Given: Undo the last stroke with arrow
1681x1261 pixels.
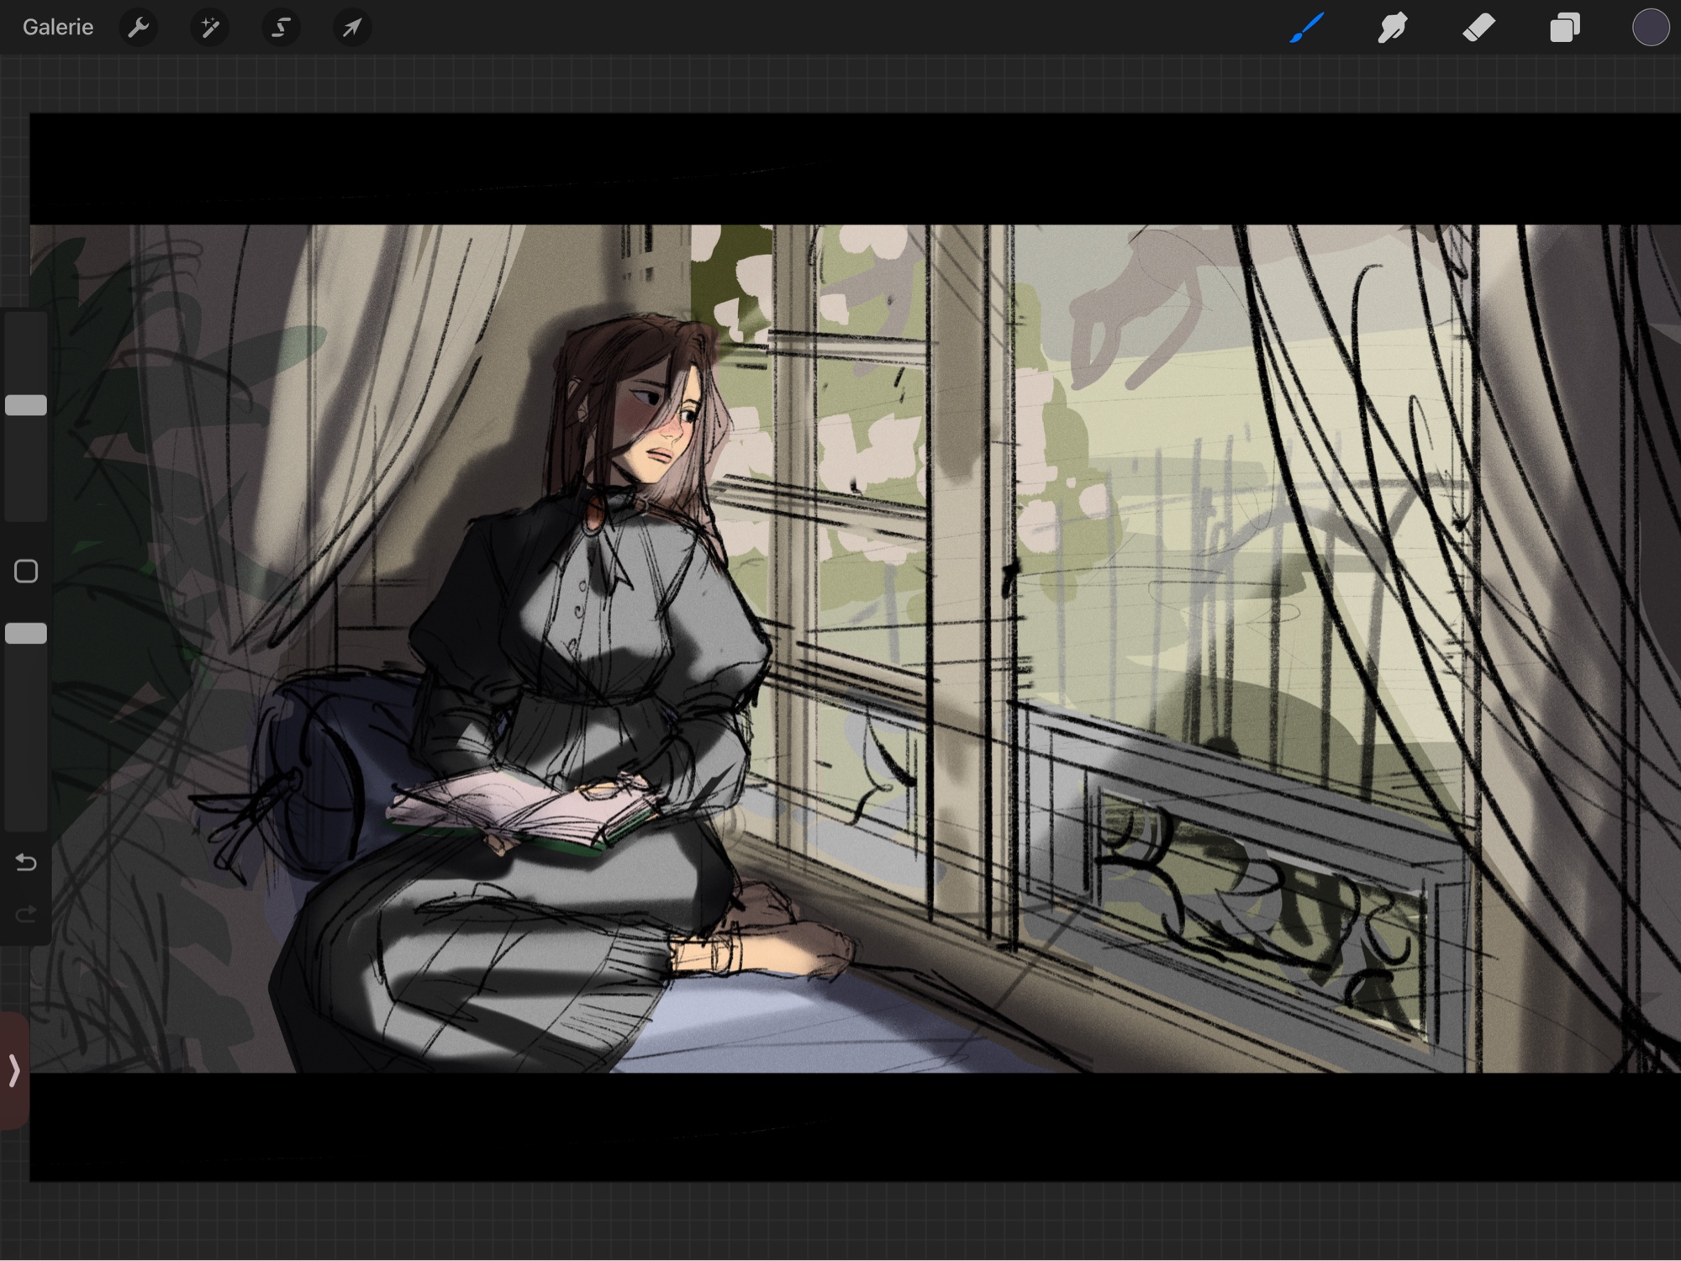Looking at the screenshot, I should tap(26, 863).
